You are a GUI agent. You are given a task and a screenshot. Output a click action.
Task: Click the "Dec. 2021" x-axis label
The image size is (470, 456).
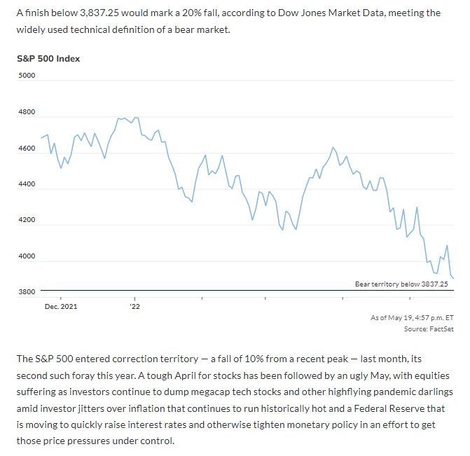click(61, 306)
